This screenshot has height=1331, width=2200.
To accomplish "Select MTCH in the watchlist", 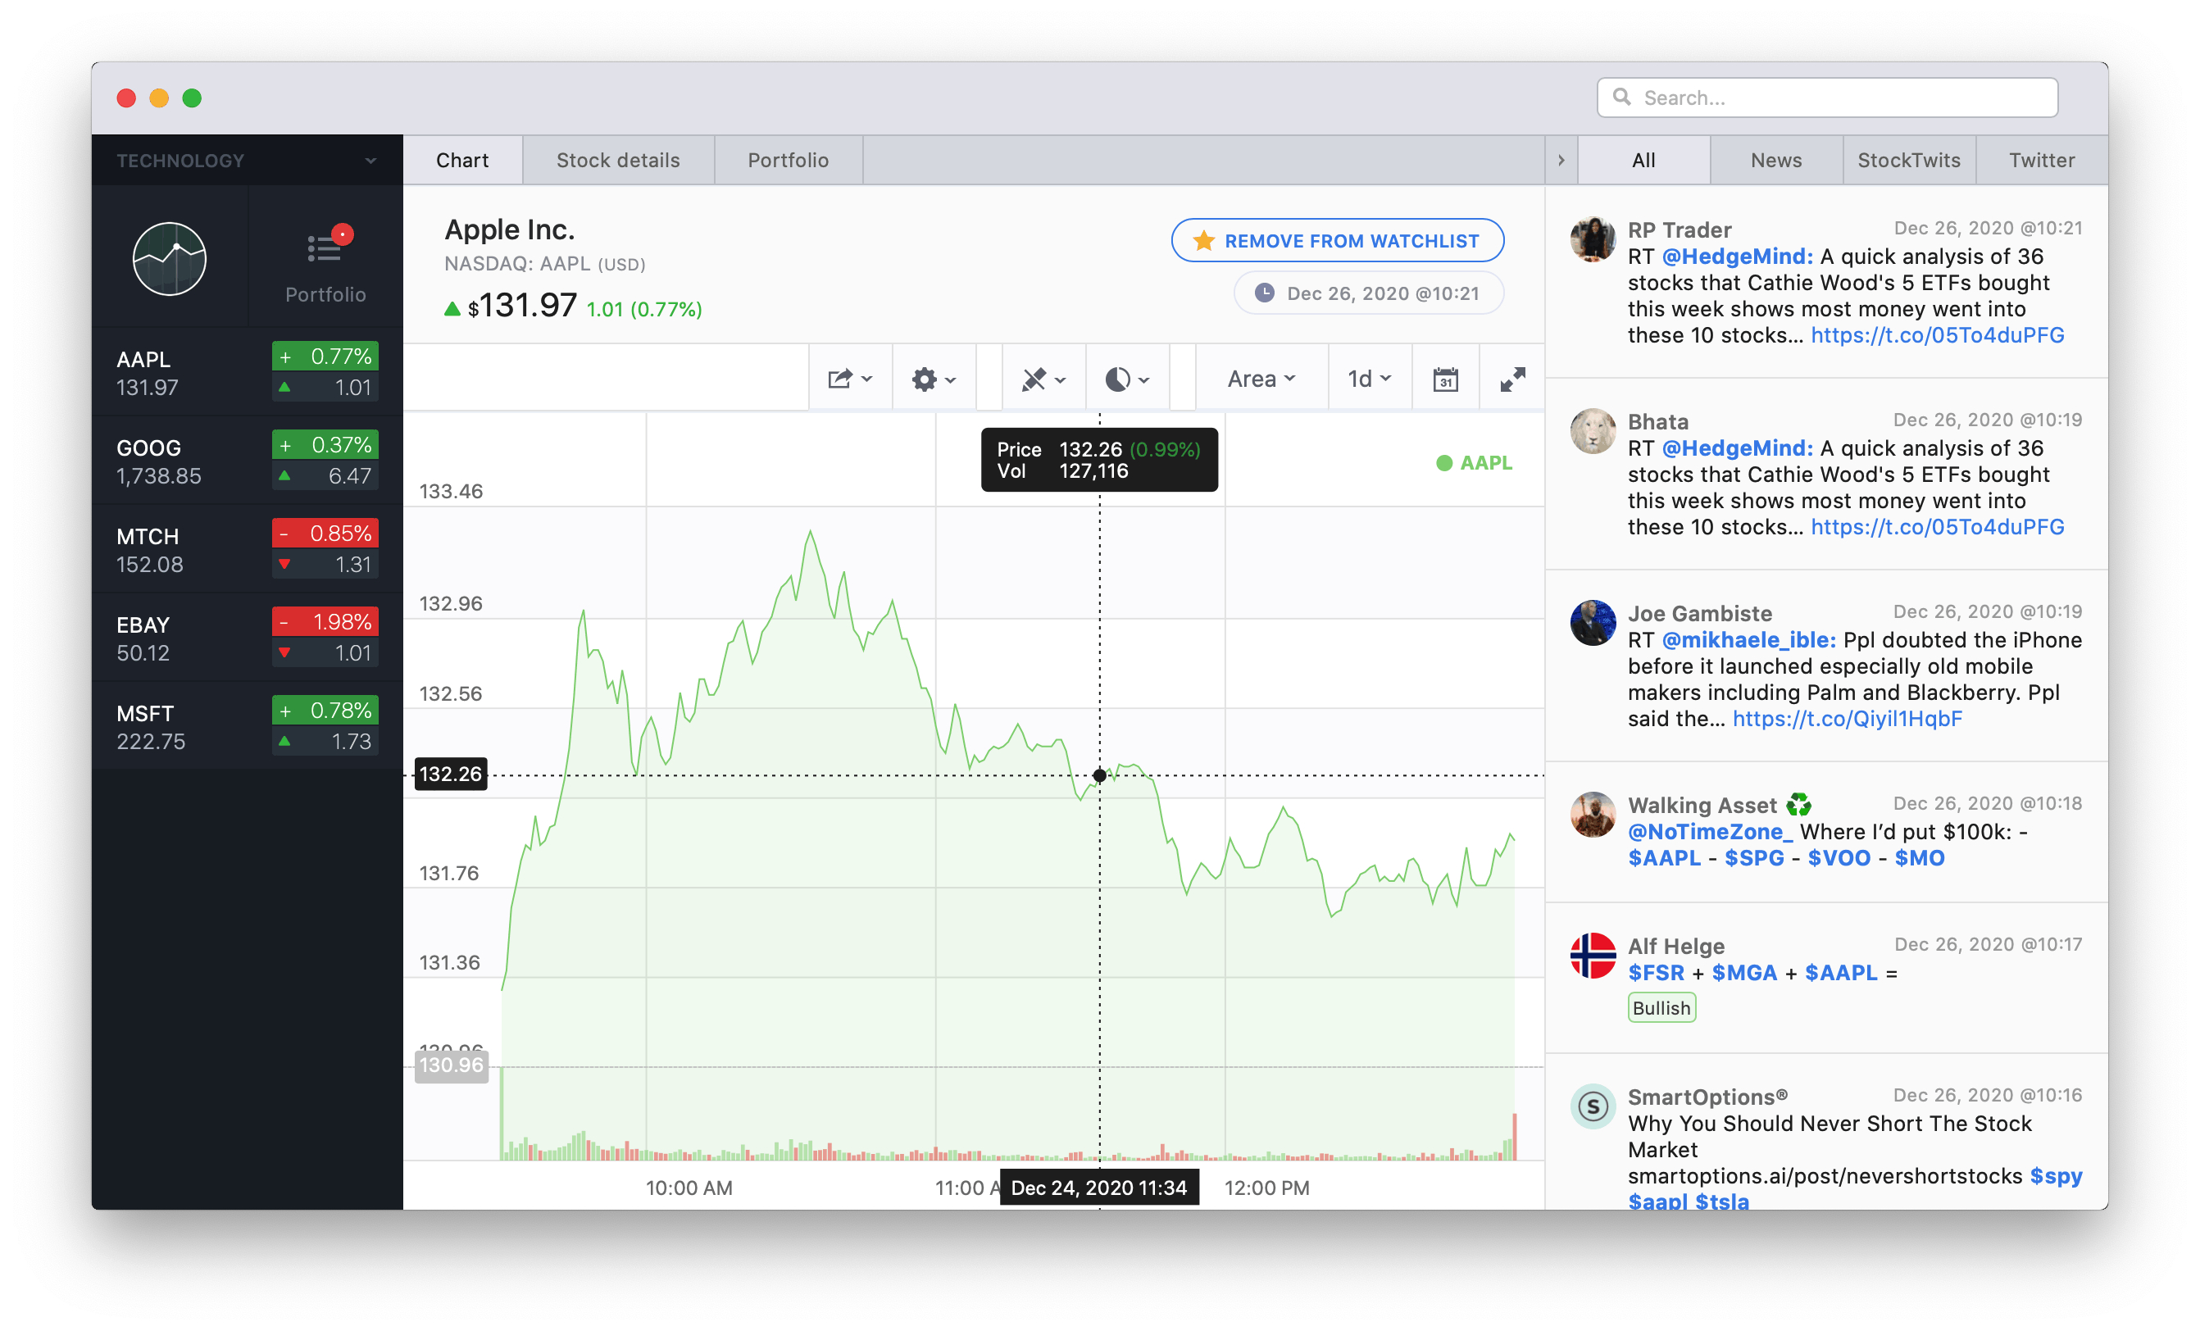I will click(x=248, y=549).
